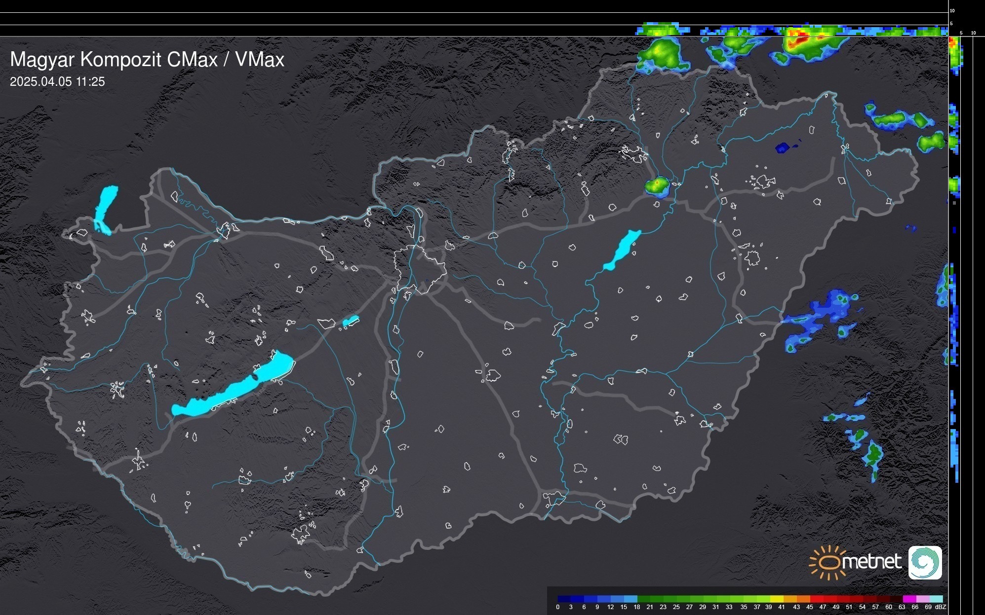Click the dark blue 0 dBZ swatch
The width and height of the screenshot is (985, 615).
563,599
